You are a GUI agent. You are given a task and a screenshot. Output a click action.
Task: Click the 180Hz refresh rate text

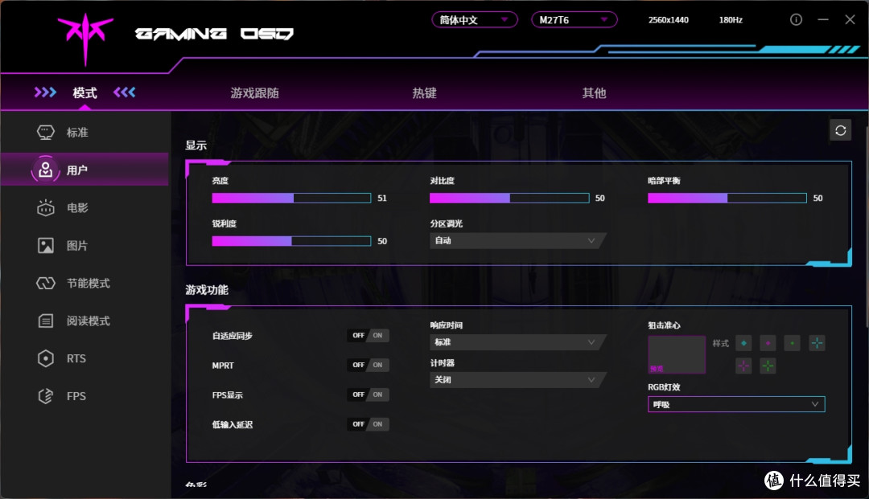(731, 20)
